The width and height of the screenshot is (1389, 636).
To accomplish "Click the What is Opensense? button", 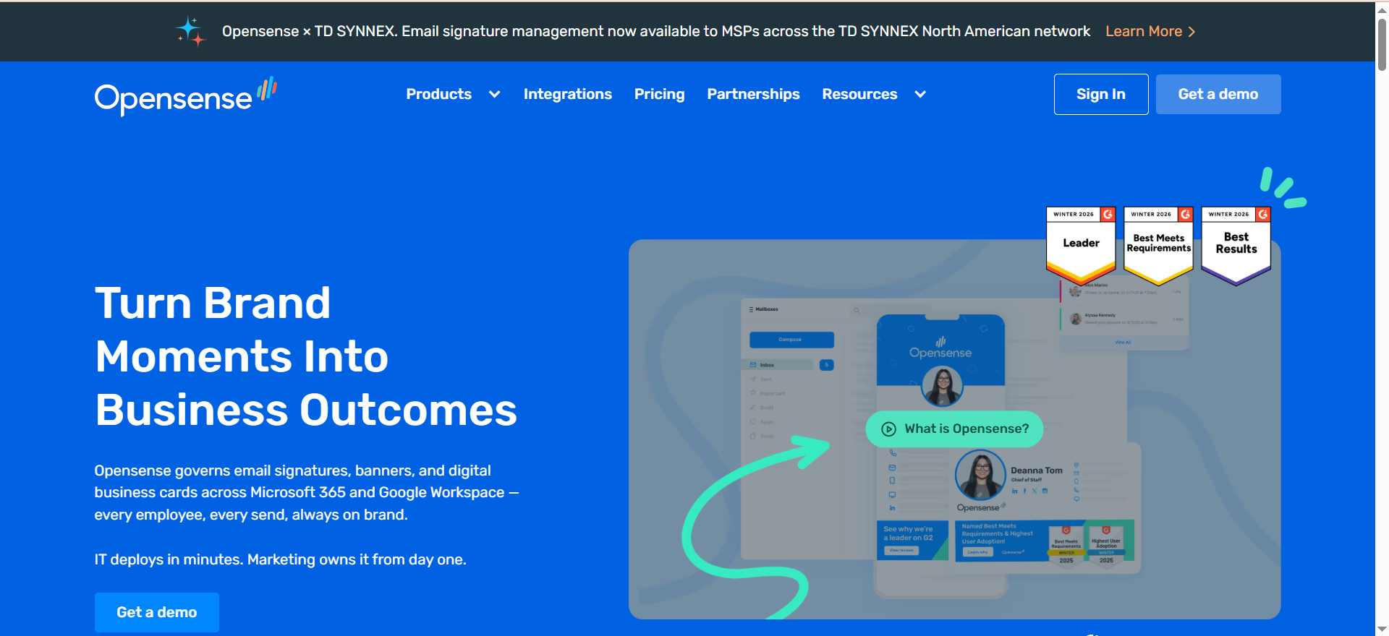I will (x=954, y=429).
